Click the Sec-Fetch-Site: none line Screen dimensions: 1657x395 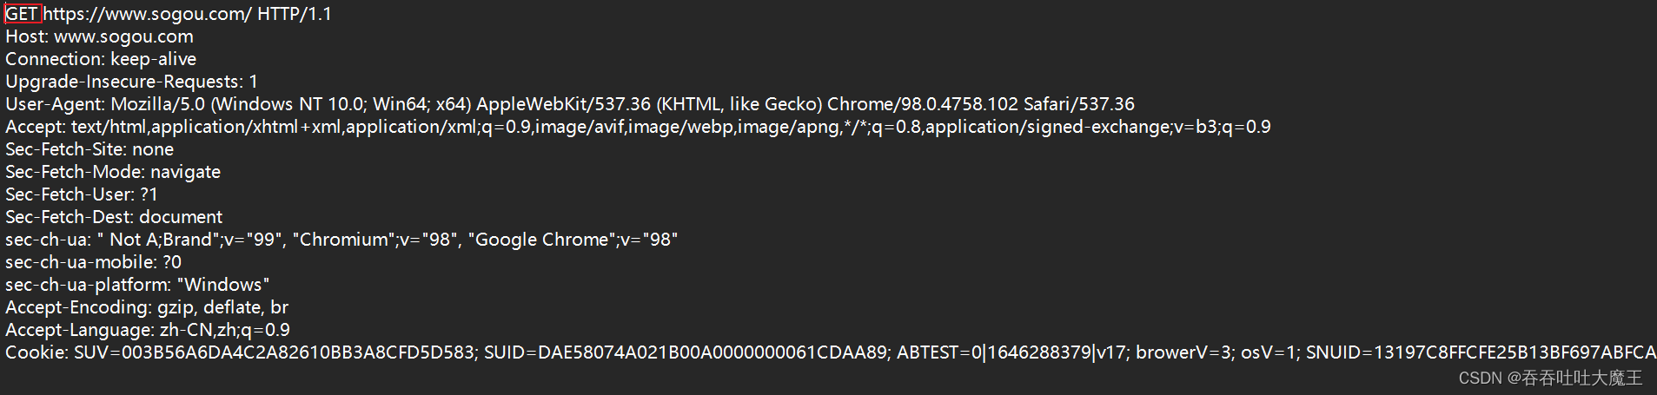(x=89, y=149)
